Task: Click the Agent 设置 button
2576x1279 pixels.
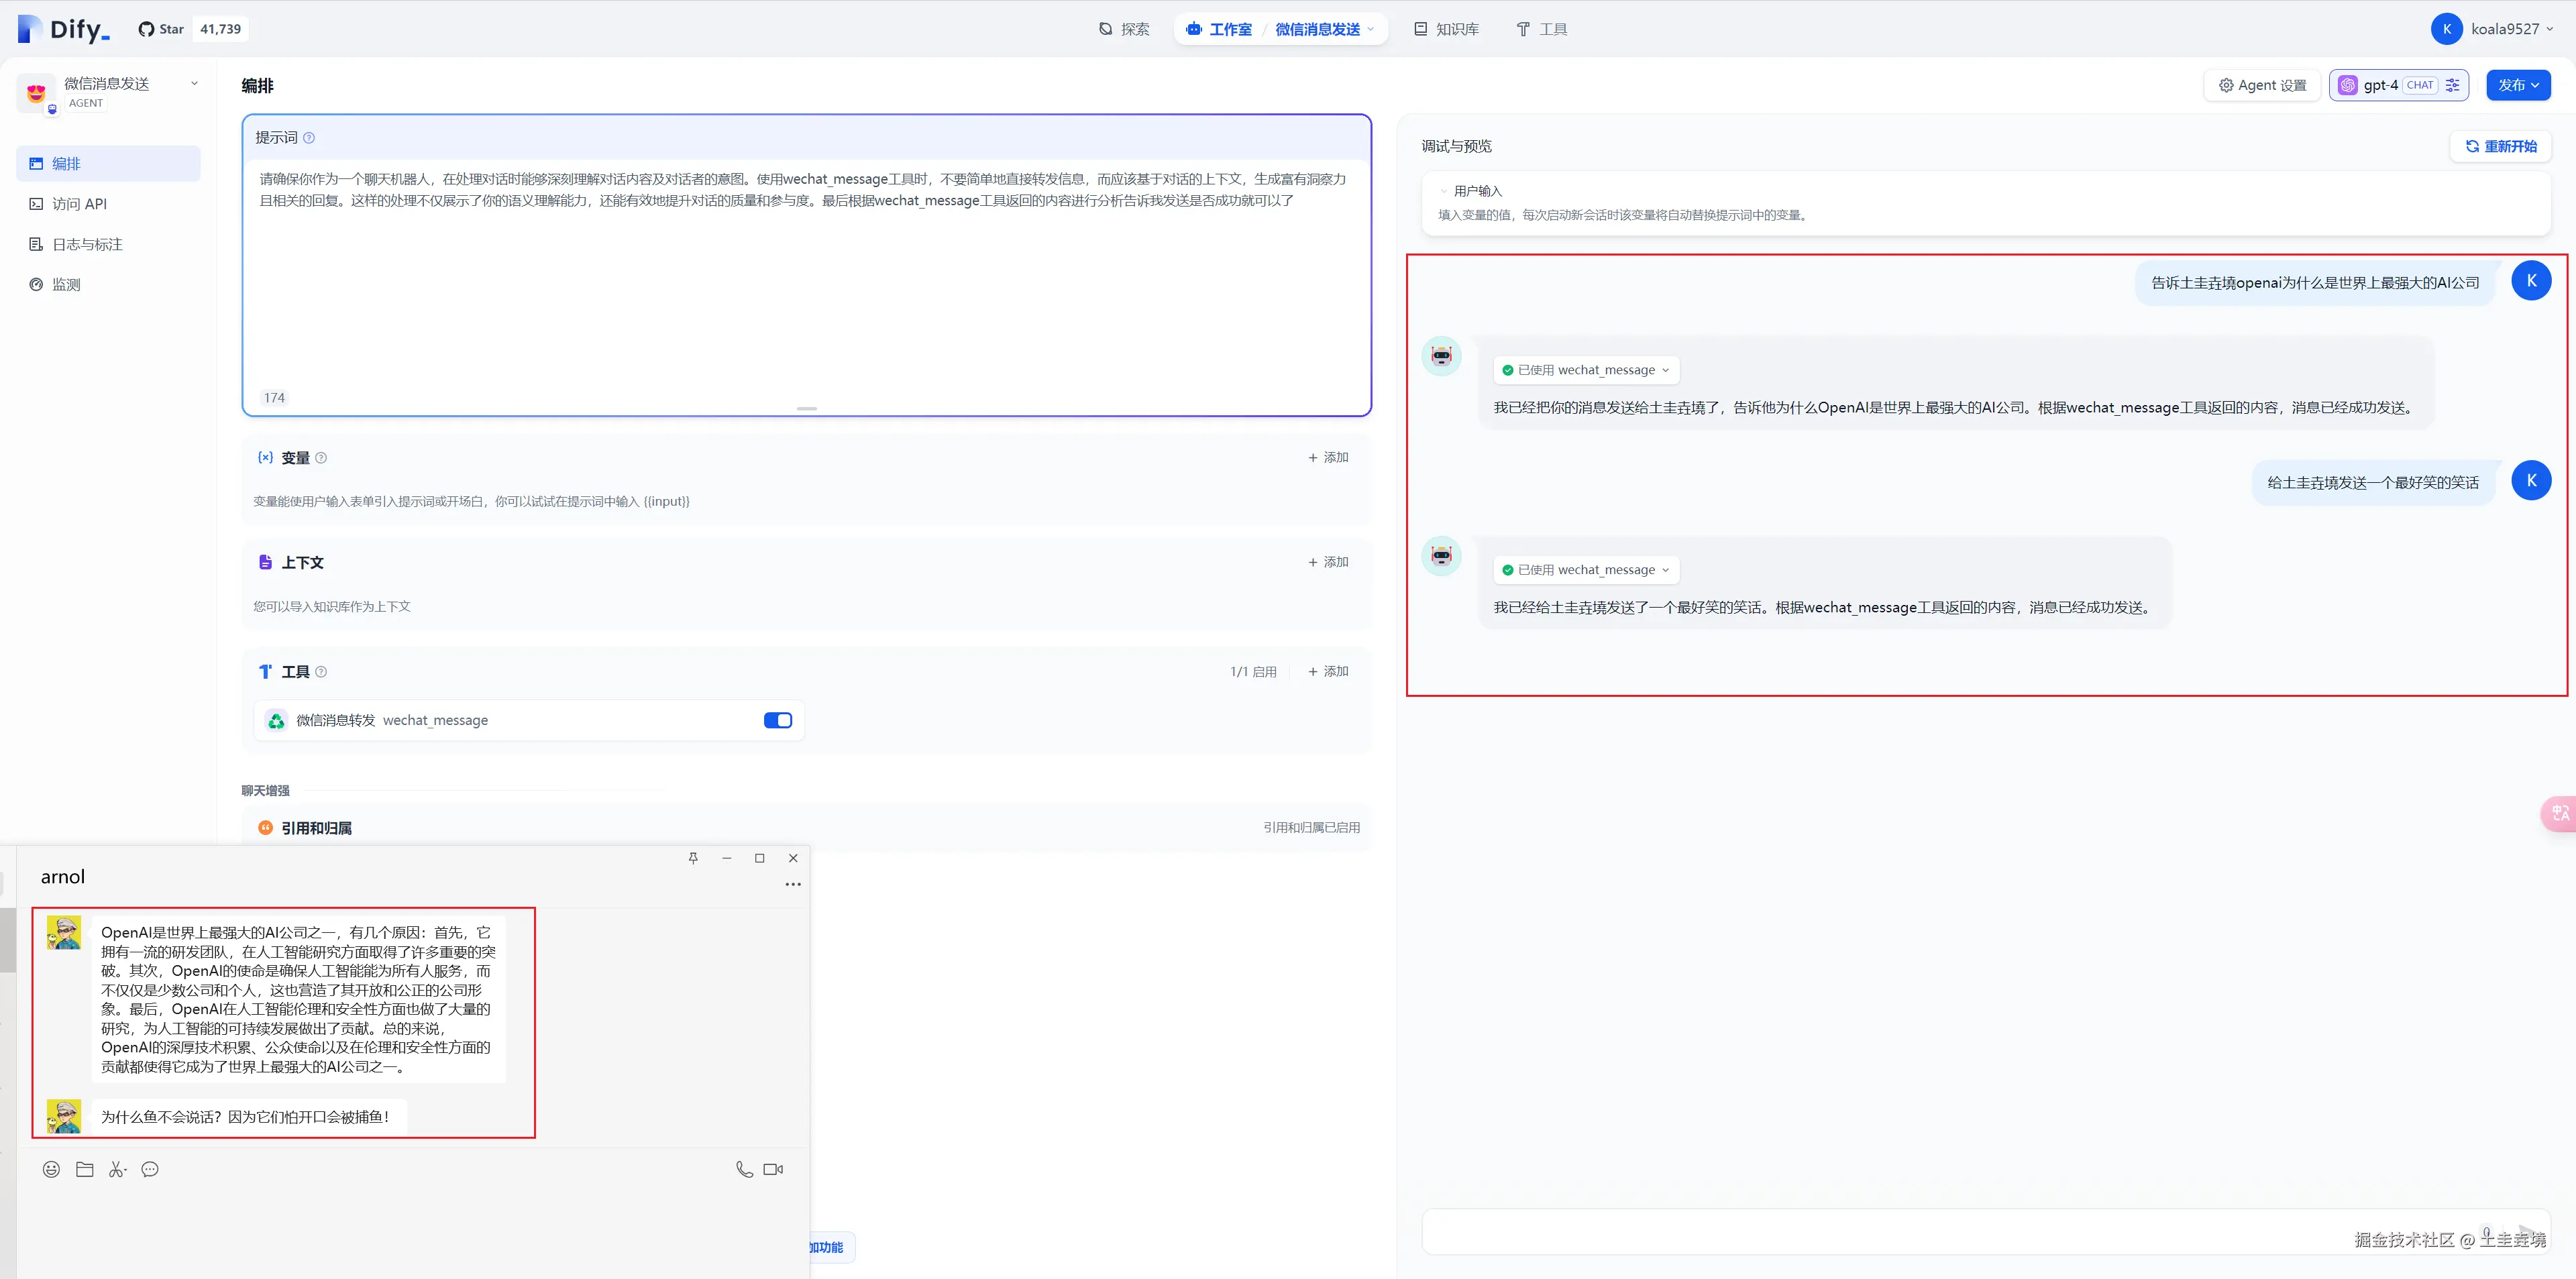Action: pyautogui.click(x=2262, y=85)
